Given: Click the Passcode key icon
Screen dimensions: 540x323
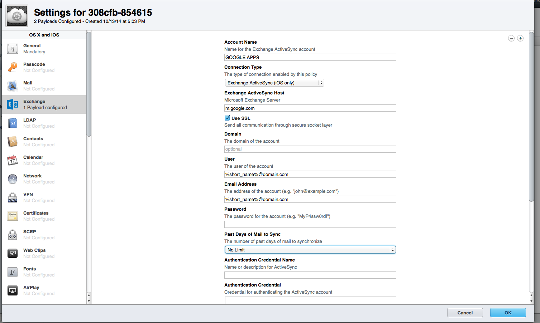Looking at the screenshot, I should coord(13,67).
